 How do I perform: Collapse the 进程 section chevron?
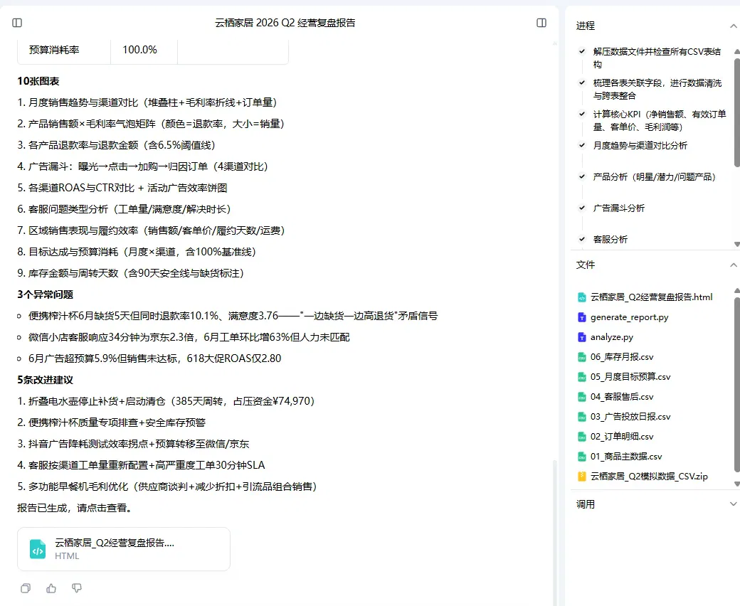[734, 26]
